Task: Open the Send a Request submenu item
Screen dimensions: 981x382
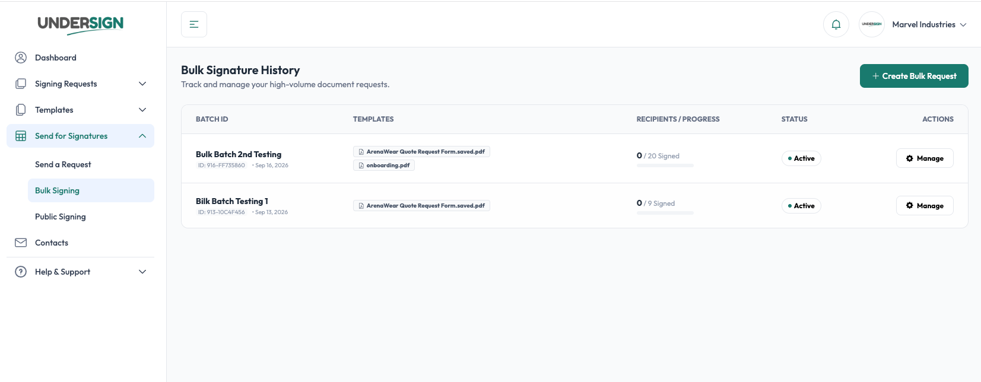Action: coord(91,164)
